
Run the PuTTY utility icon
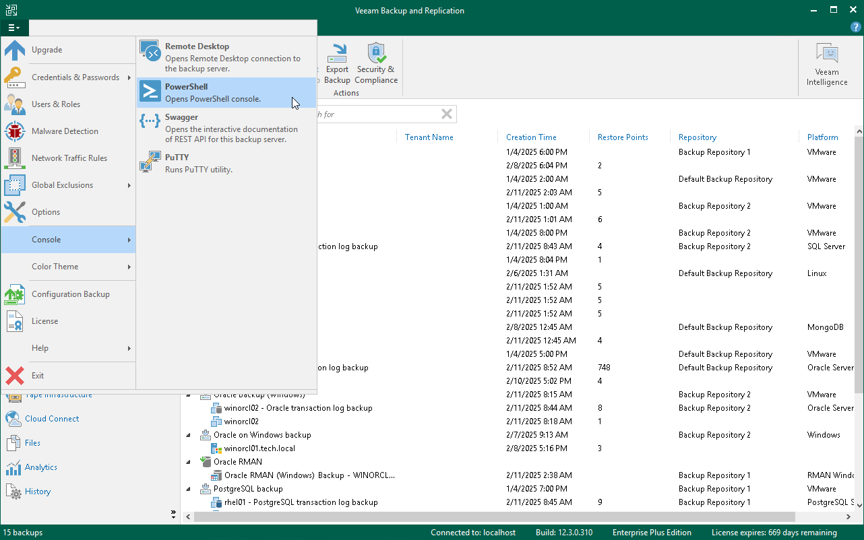[150, 162]
